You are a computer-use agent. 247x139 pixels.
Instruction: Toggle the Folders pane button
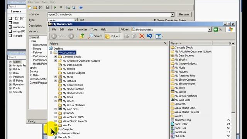(113, 36)
